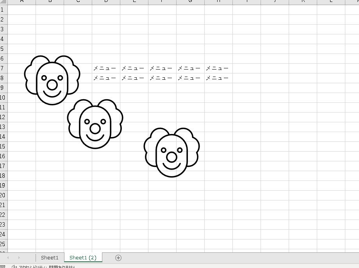Select entire row 20 via row header
359x268 pixels.
(x=4, y=195)
